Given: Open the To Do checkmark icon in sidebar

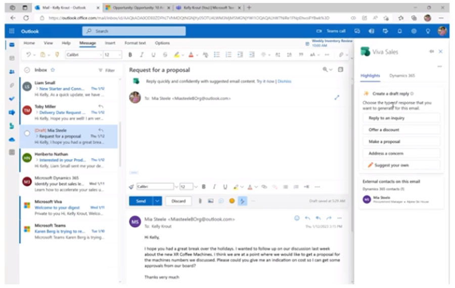Looking at the screenshot, I should click(12, 99).
